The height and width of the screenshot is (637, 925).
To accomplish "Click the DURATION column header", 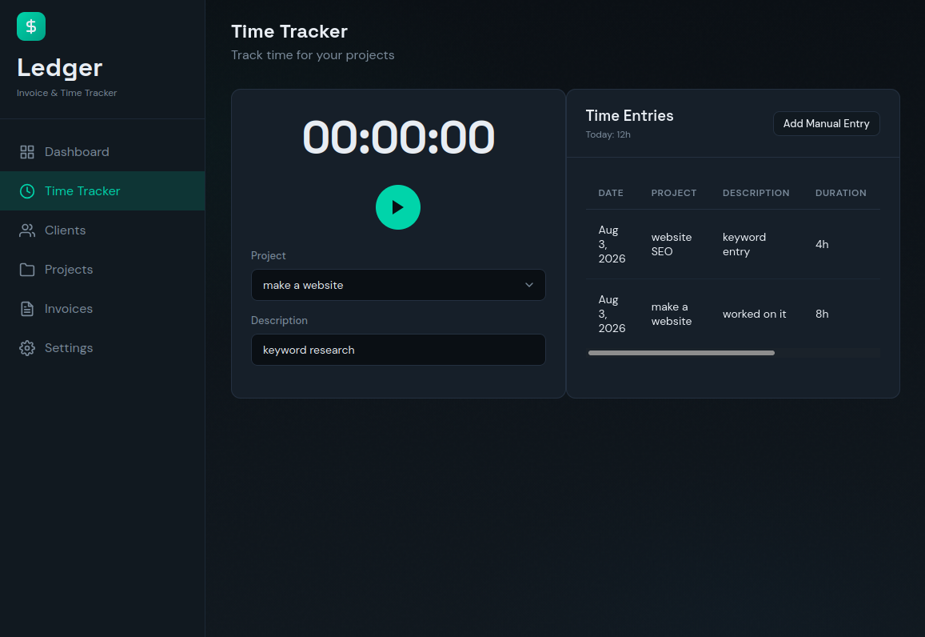I will click(x=840, y=193).
